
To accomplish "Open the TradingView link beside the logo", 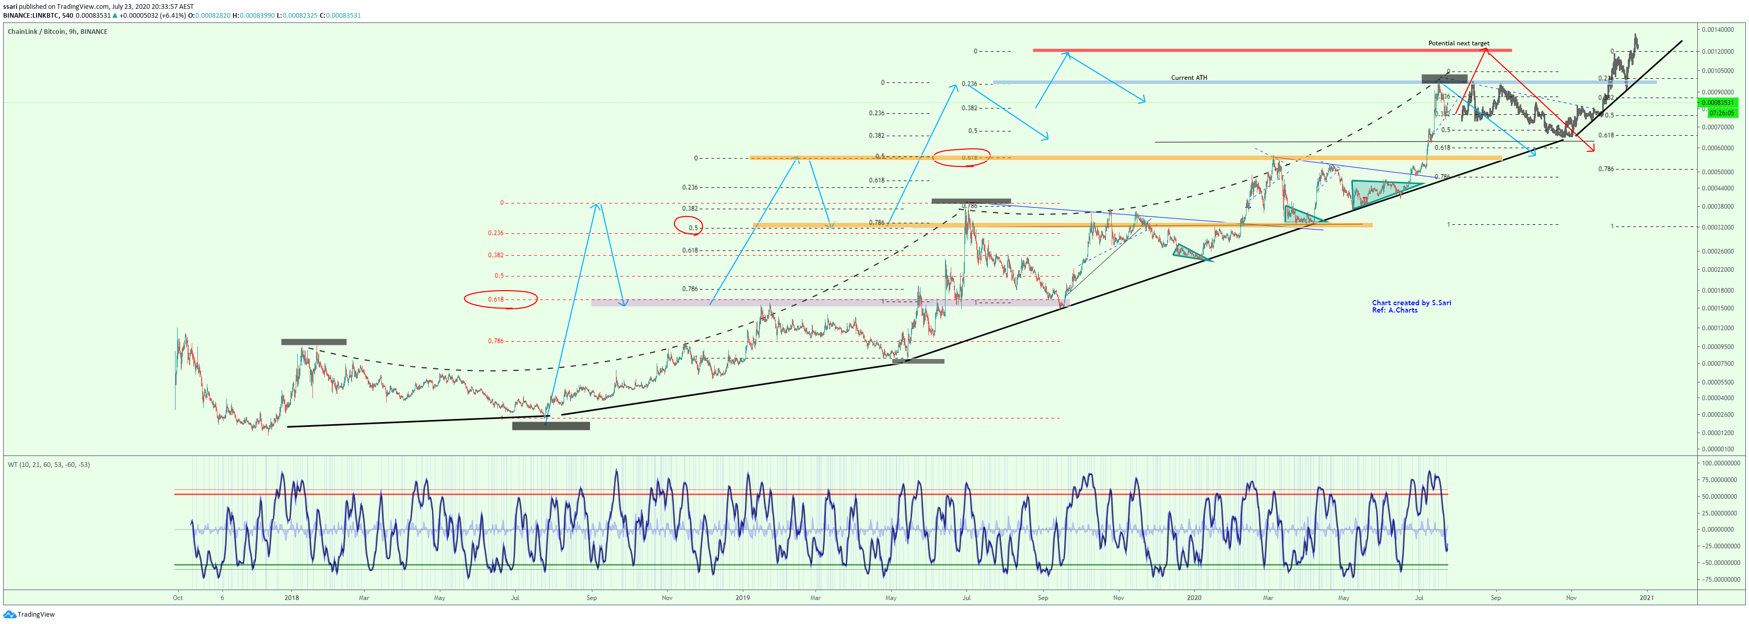I will coord(36,615).
